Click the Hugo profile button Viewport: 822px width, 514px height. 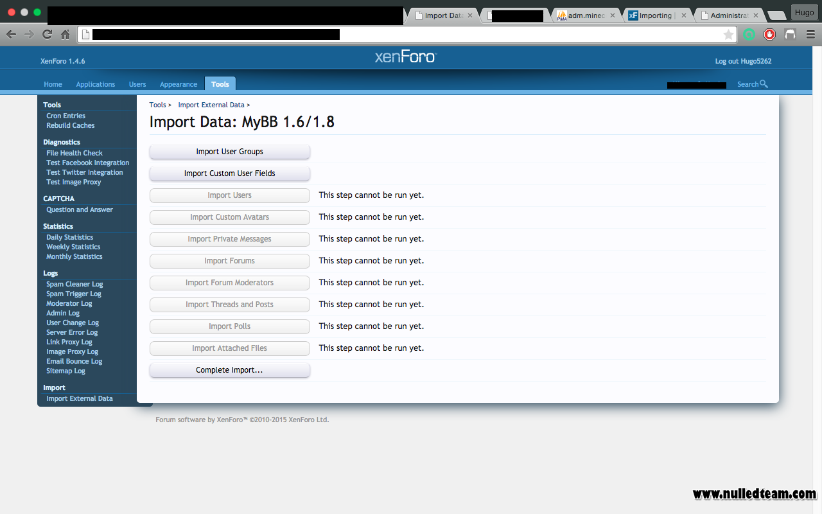click(804, 13)
